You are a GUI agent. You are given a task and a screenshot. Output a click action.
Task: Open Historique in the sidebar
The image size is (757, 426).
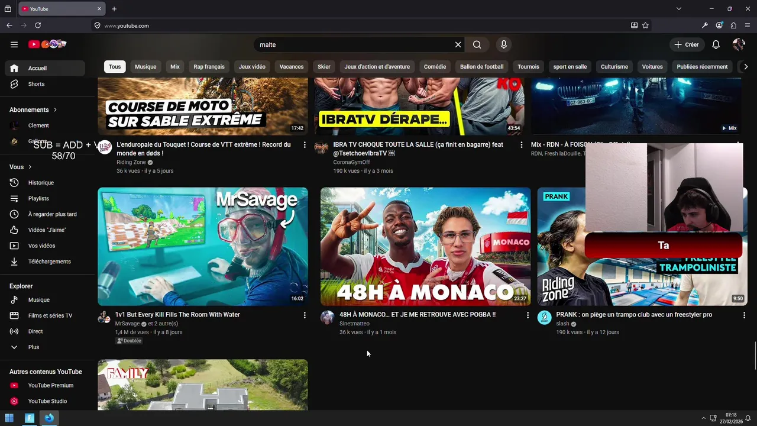tap(45, 183)
